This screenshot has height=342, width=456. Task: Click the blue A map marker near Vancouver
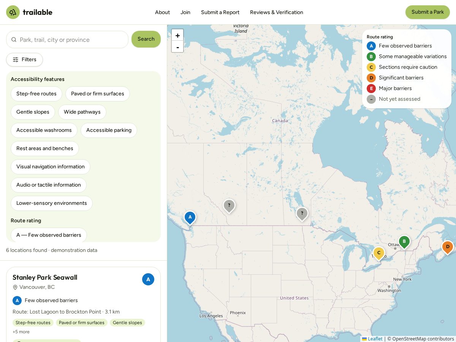click(190, 218)
